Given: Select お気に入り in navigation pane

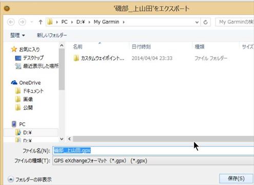Looking at the screenshot, I should (x=29, y=49).
